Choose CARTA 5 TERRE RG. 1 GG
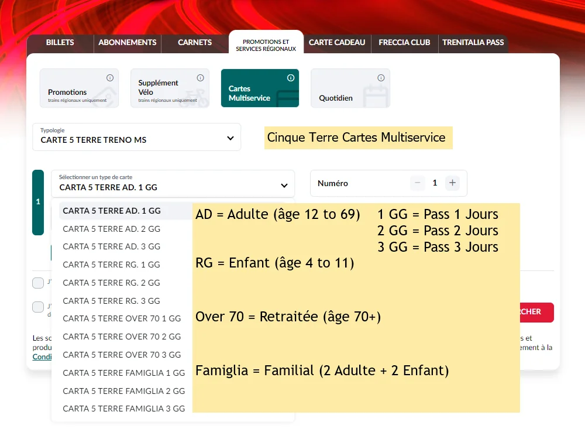The width and height of the screenshot is (585, 439). (x=111, y=265)
